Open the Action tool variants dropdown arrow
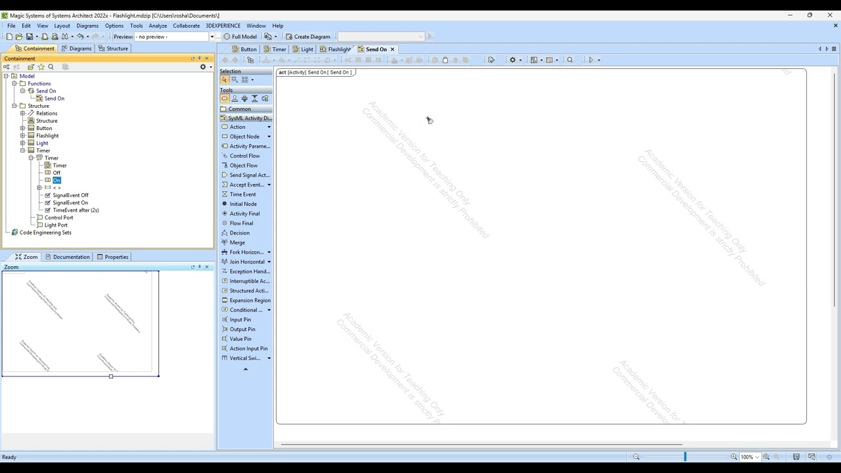Viewport: 841px width, 473px height. click(x=269, y=127)
